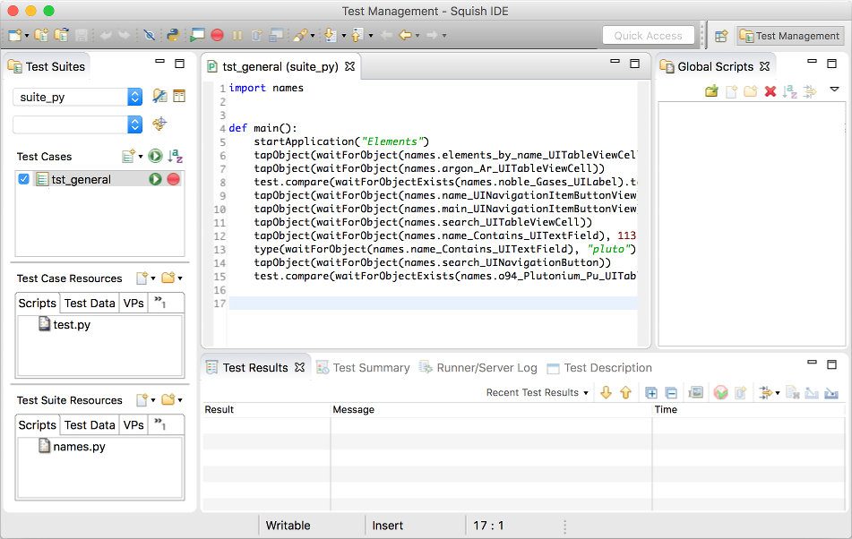The image size is (852, 539).
Task: Expand all results with plus icon
Action: (651, 393)
